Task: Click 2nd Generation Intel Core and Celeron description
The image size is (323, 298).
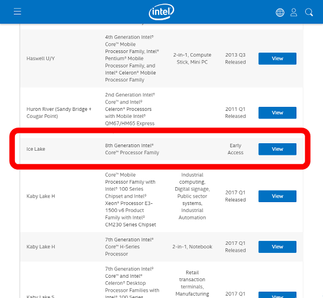Action: pos(130,109)
